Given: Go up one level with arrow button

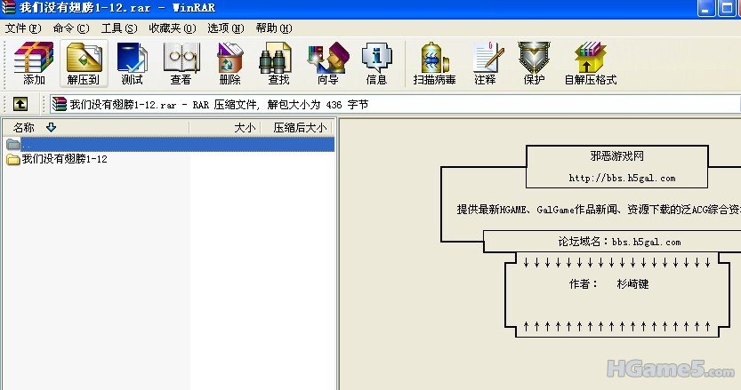Looking at the screenshot, I should click(20, 104).
